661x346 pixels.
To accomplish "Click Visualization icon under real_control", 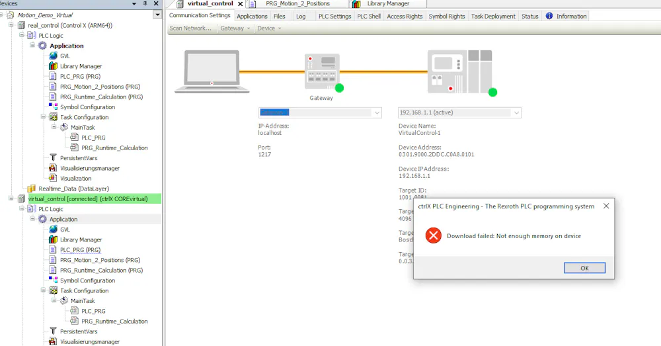I will pyautogui.click(x=53, y=178).
